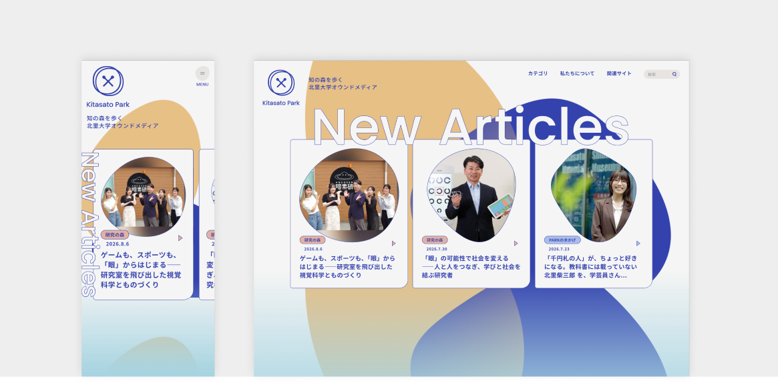Select the PARKの木かげ tag
The height and width of the screenshot is (385, 778).
pyautogui.click(x=562, y=240)
